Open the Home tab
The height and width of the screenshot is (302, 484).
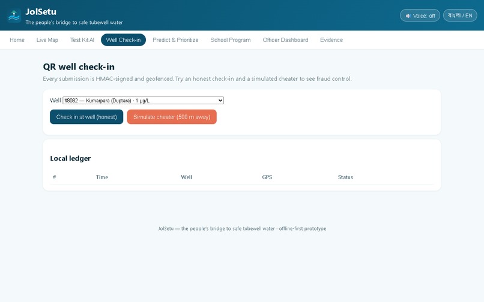17,40
